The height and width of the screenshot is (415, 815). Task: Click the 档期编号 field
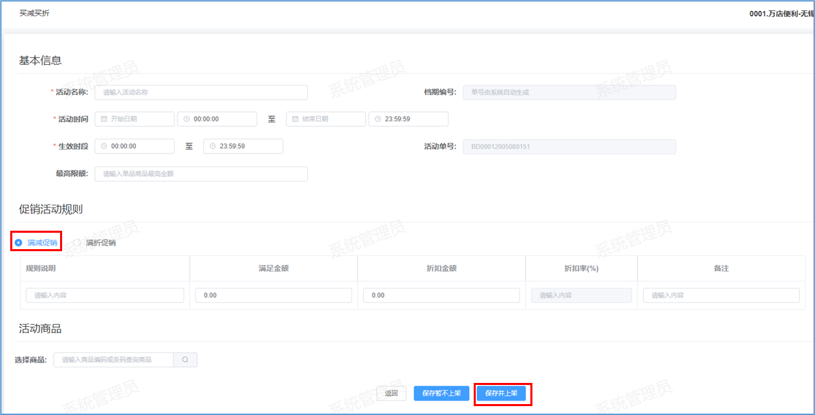pyautogui.click(x=569, y=92)
